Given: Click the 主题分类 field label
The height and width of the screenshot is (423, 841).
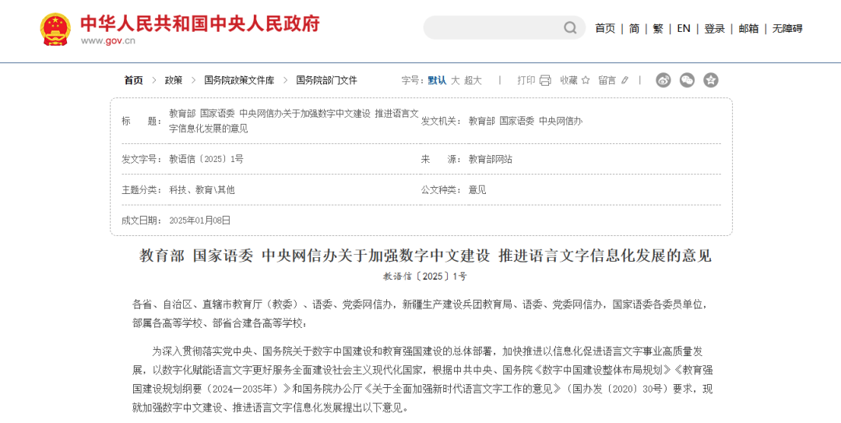Looking at the screenshot, I should pyautogui.click(x=142, y=190).
